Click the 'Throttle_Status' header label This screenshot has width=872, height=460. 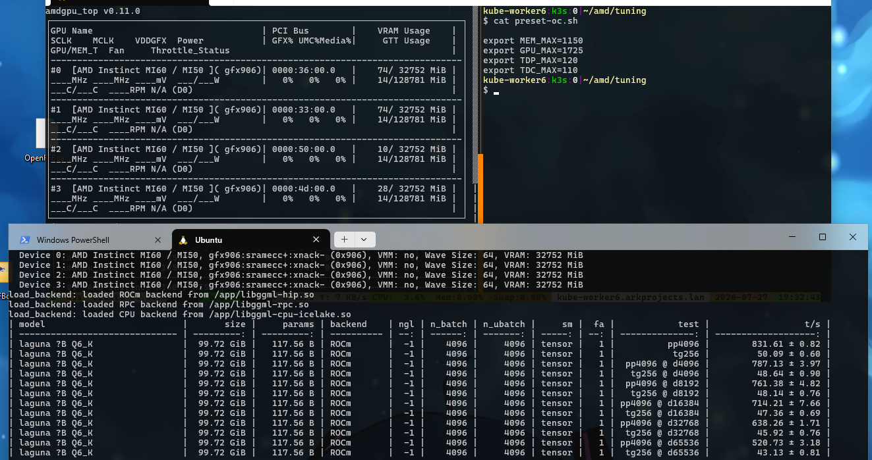click(x=190, y=51)
